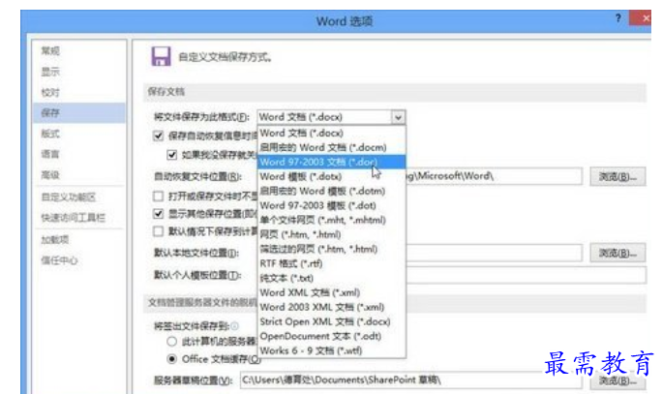
Task: Switch to 语言 settings
Action: (x=50, y=154)
